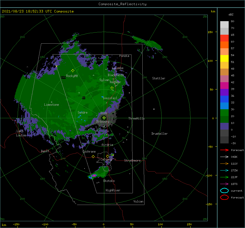
Task: Click the ThreeHills label
Action: click(136, 118)
